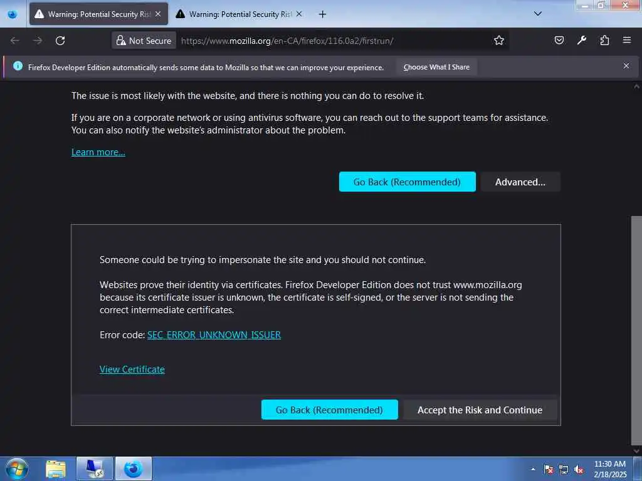Click upper Go Back (Recommended) button

pos(407,182)
